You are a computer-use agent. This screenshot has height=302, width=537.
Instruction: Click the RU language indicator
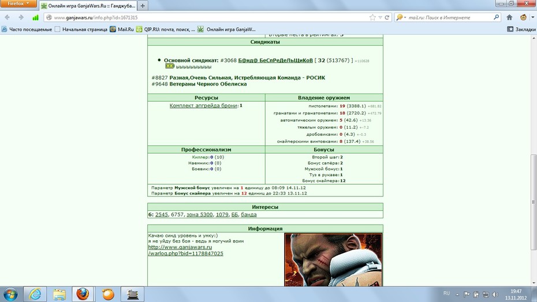446,293
